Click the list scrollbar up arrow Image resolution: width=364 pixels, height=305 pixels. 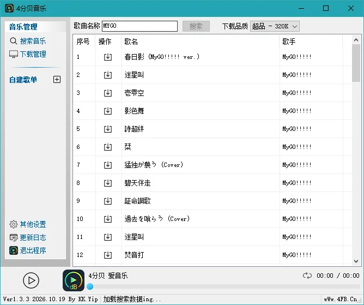pyautogui.click(x=356, y=40)
